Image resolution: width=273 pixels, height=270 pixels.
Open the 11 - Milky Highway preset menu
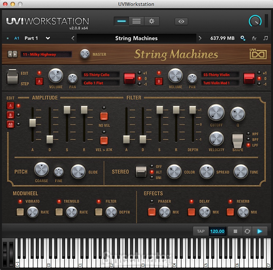46,54
